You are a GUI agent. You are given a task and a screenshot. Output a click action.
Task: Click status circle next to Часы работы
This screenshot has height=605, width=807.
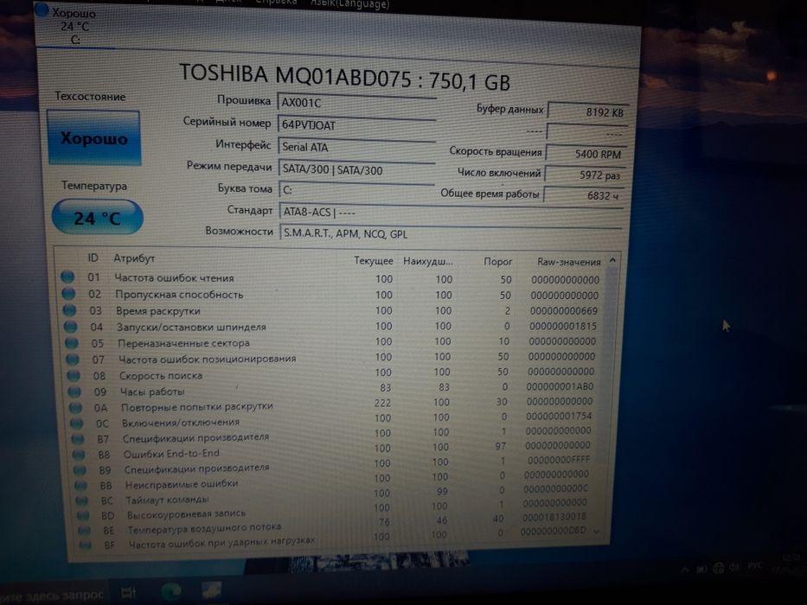tap(74, 392)
